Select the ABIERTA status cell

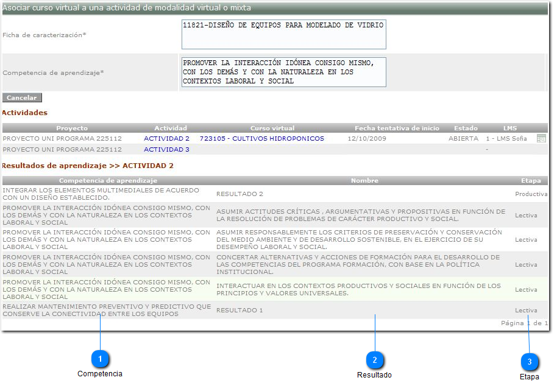(464, 138)
